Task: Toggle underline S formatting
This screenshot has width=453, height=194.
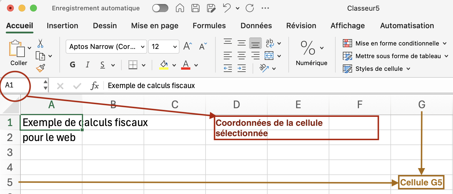Action: point(103,65)
